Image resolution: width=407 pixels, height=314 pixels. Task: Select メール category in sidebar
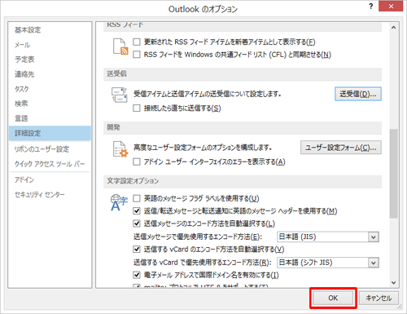tap(50, 45)
